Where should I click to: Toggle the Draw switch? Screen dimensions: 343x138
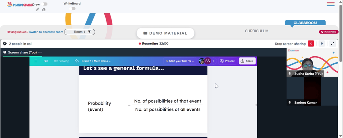coord(44,4)
